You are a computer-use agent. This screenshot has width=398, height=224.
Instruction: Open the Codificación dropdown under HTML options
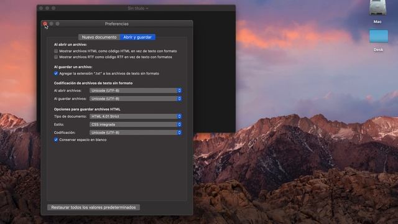[136, 133]
